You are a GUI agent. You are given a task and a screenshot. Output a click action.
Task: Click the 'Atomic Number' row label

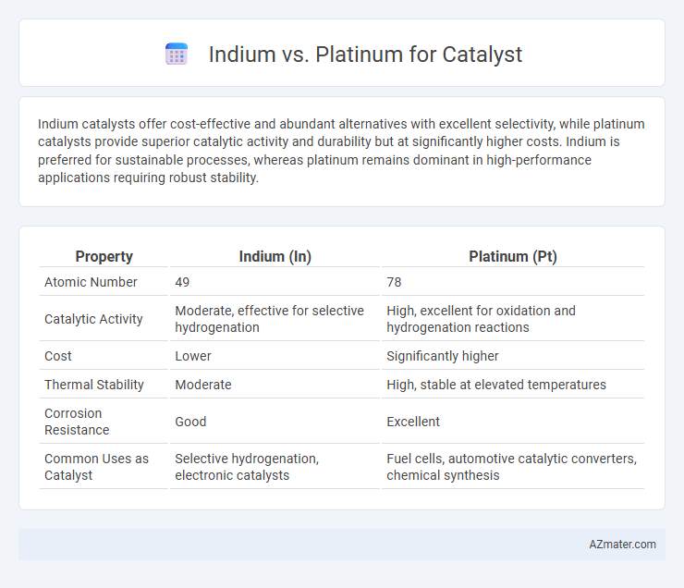(91, 282)
